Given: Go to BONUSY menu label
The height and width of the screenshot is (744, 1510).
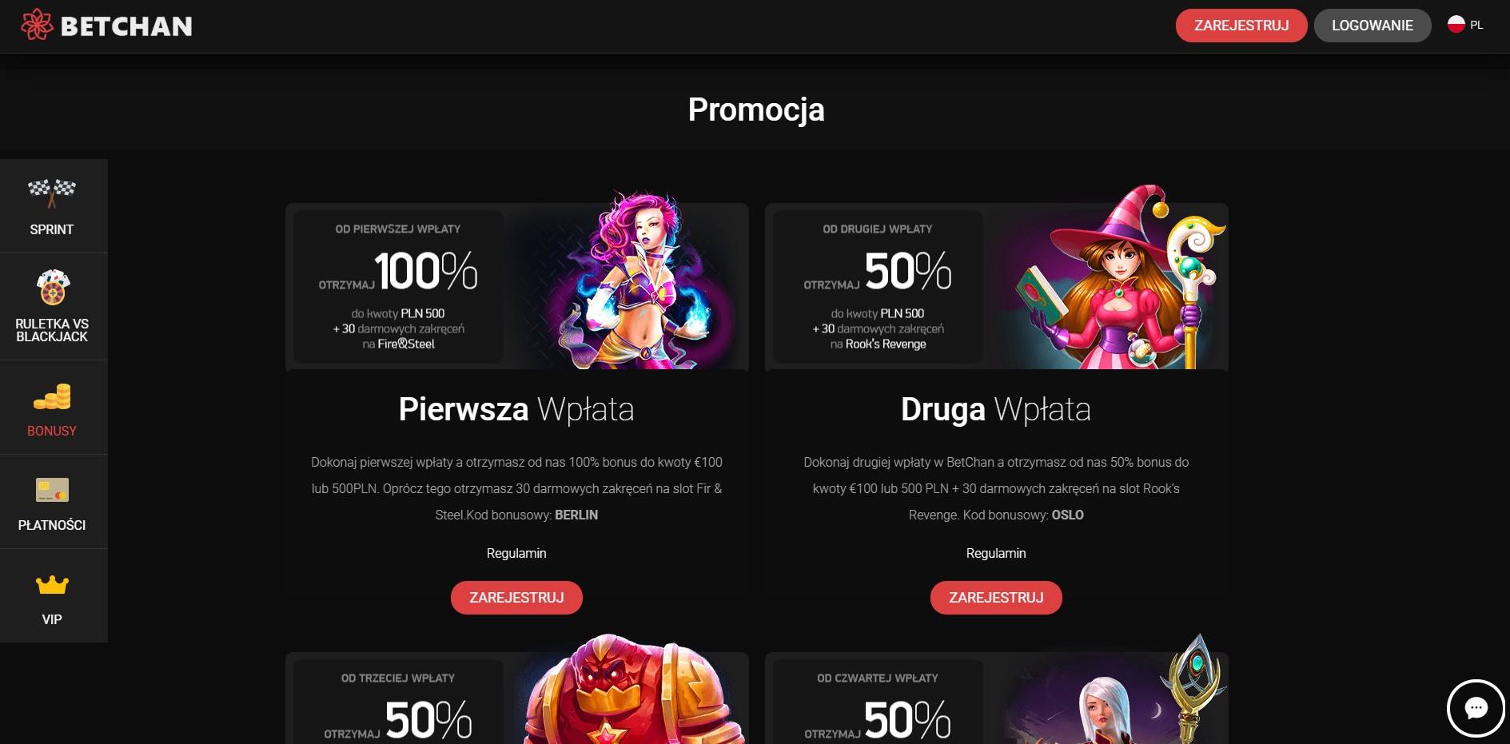Looking at the screenshot, I should 52,431.
